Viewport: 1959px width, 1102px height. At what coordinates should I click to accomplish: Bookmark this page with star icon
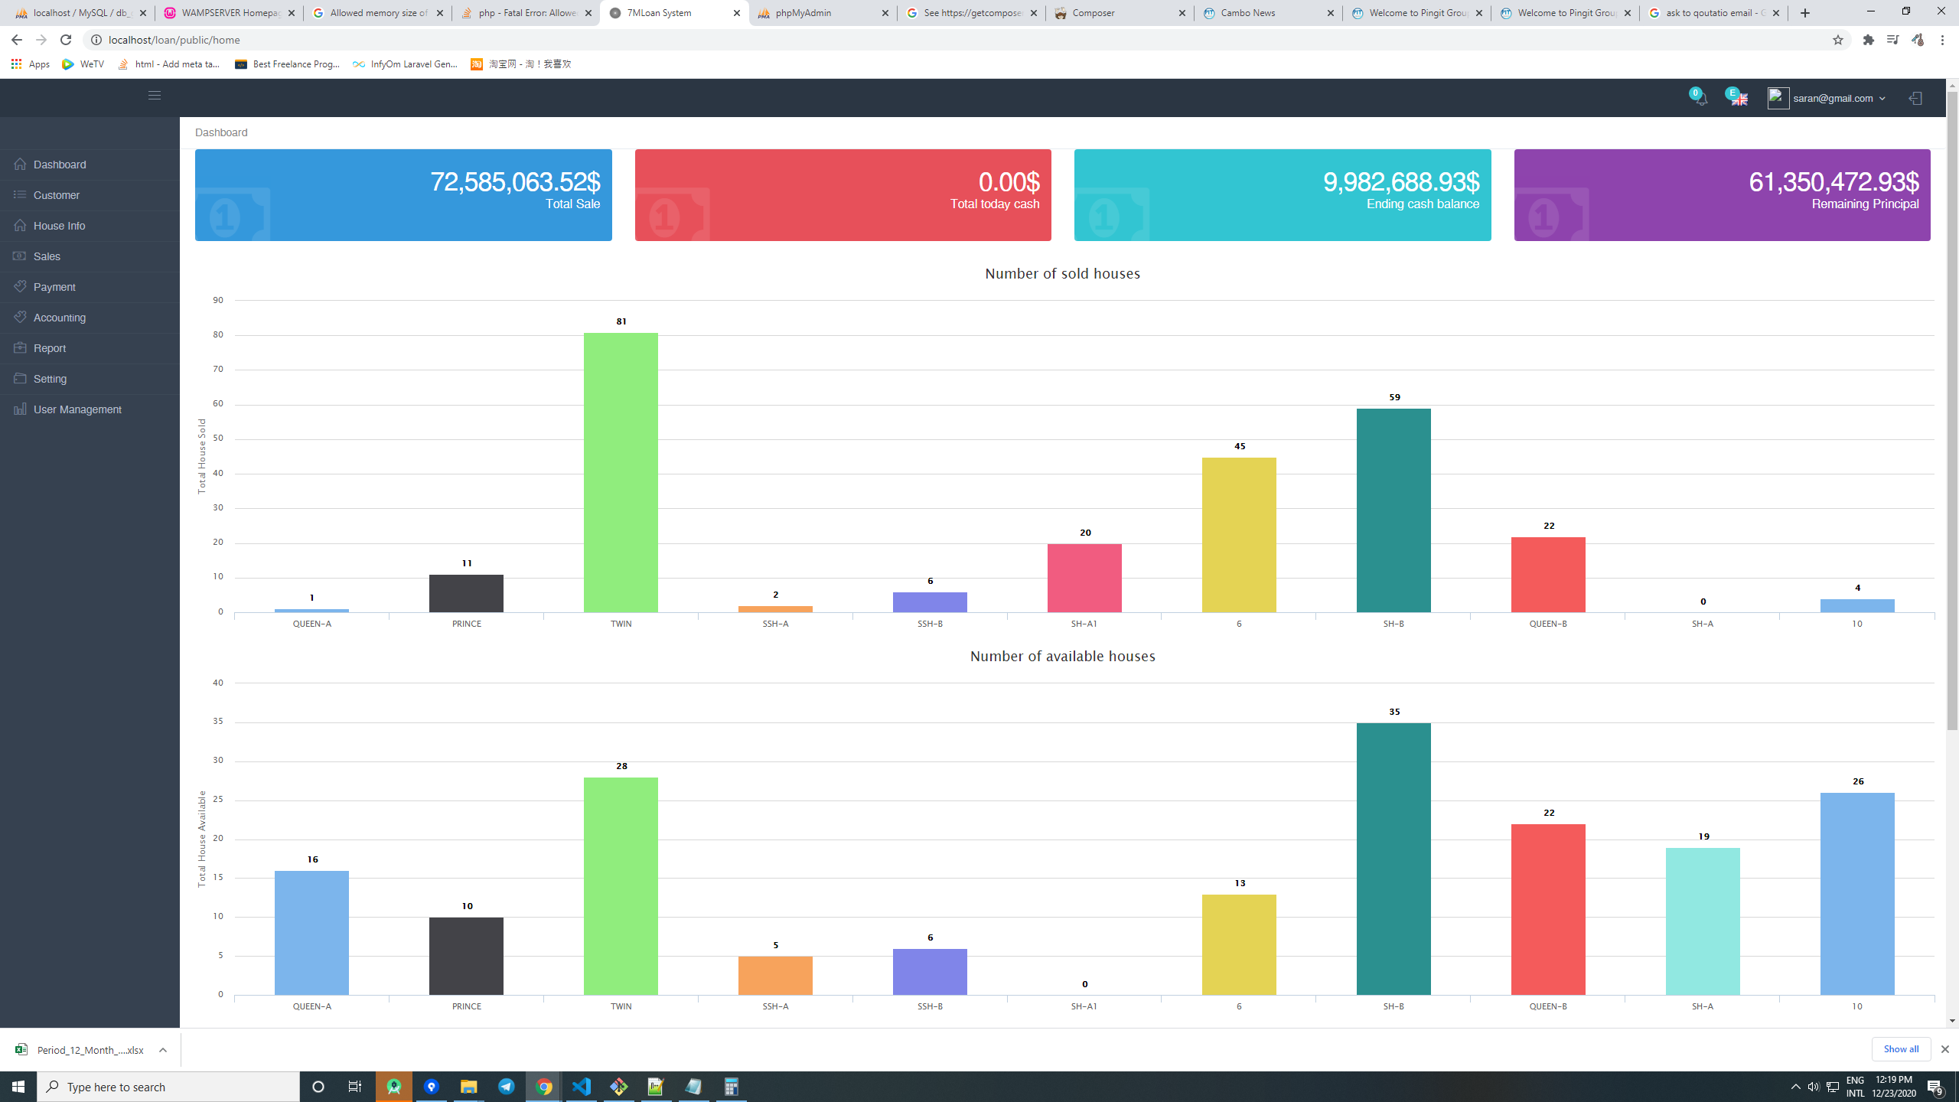(1837, 40)
